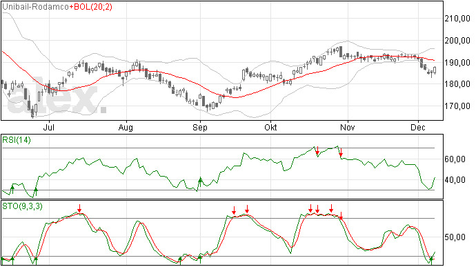Click the +BOL(20;2) indicator label

(x=90, y=7)
